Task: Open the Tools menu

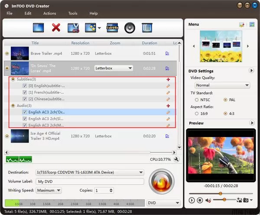Action: click(73, 13)
